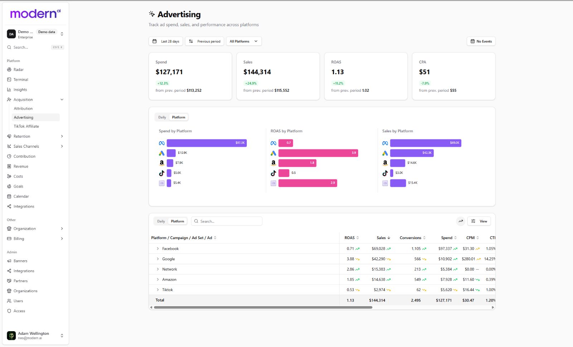Open Banners in Admin section

pos(20,261)
